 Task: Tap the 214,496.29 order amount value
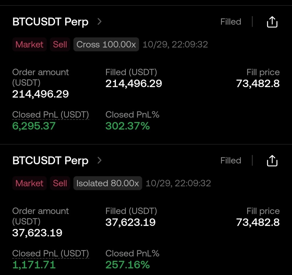(40, 94)
